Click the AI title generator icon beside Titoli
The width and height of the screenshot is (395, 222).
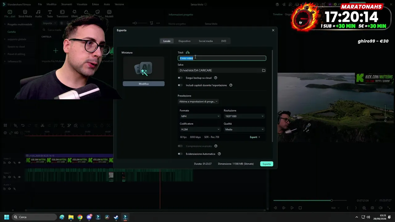point(188,52)
